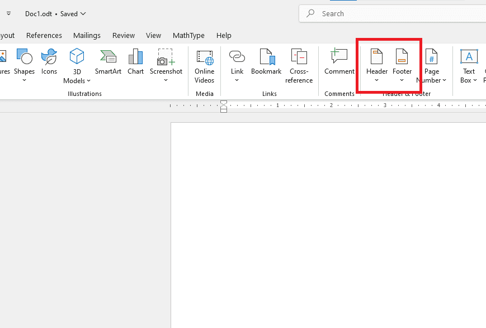Image resolution: width=486 pixels, height=328 pixels.
Task: Add a new Comment
Action: 339,61
